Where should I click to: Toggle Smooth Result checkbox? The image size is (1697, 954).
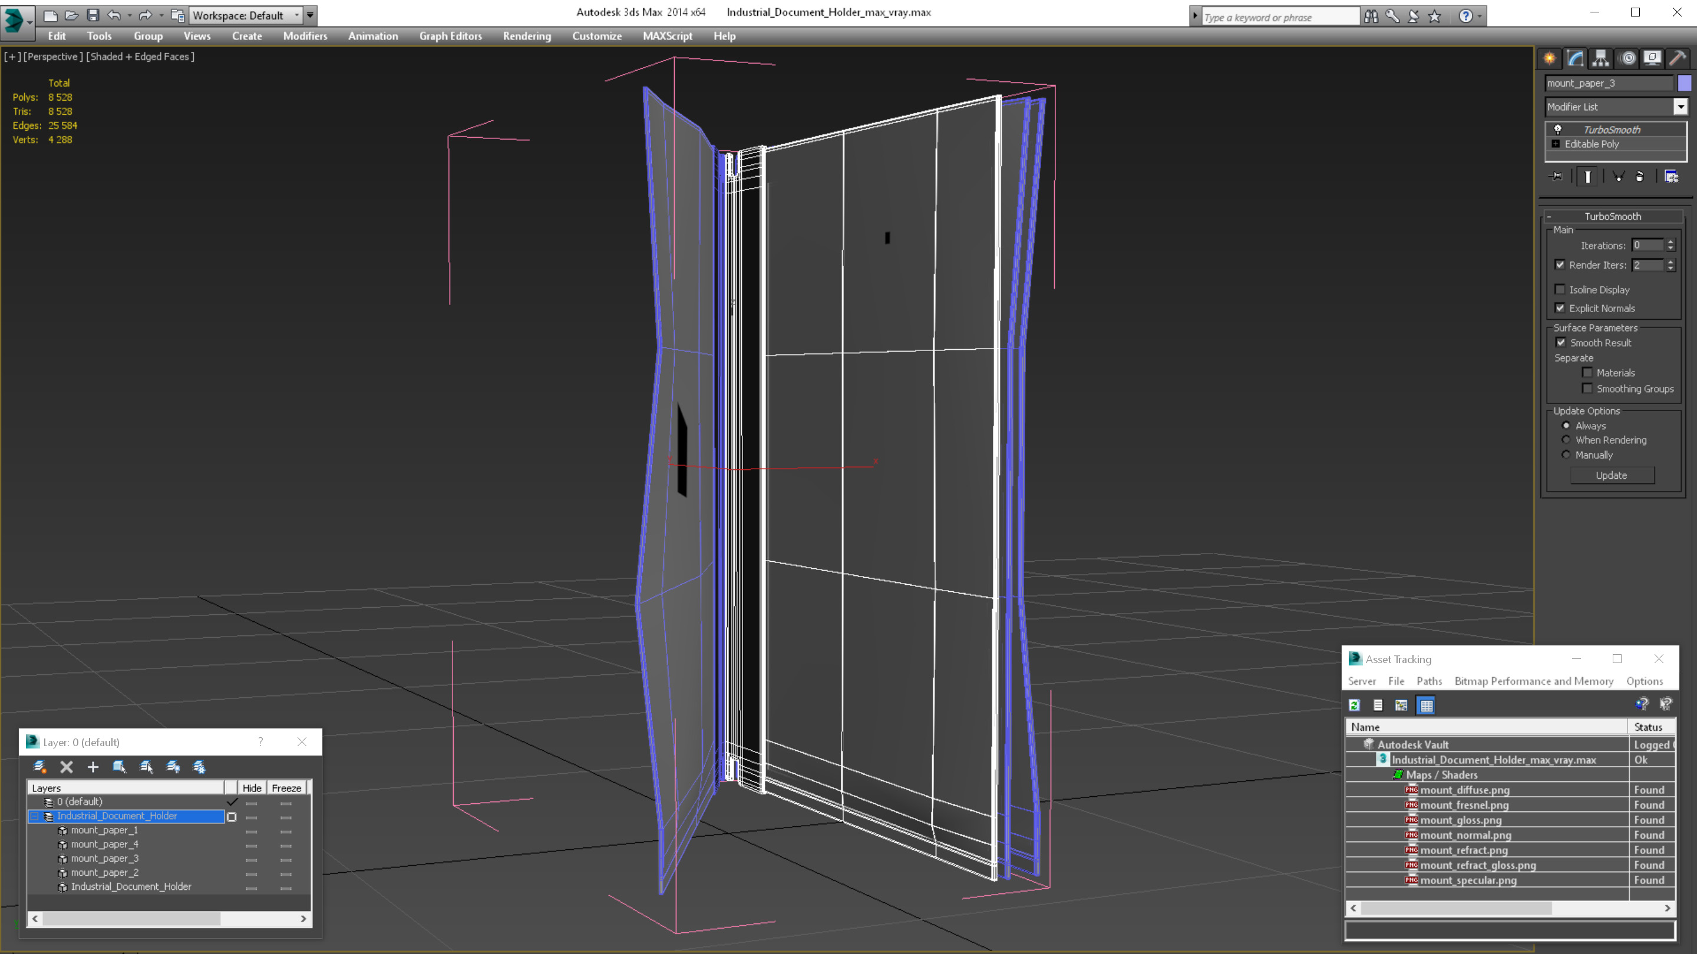click(1561, 342)
